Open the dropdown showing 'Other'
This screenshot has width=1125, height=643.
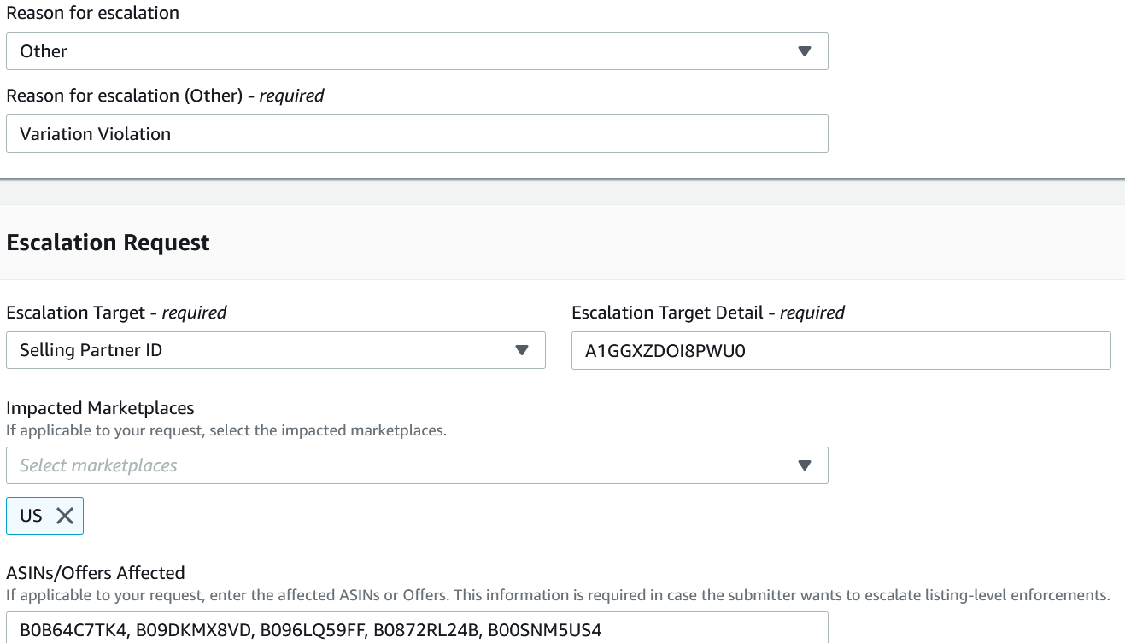click(x=417, y=51)
